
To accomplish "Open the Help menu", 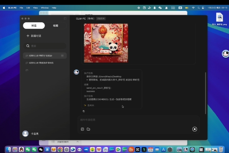I will [54, 8].
